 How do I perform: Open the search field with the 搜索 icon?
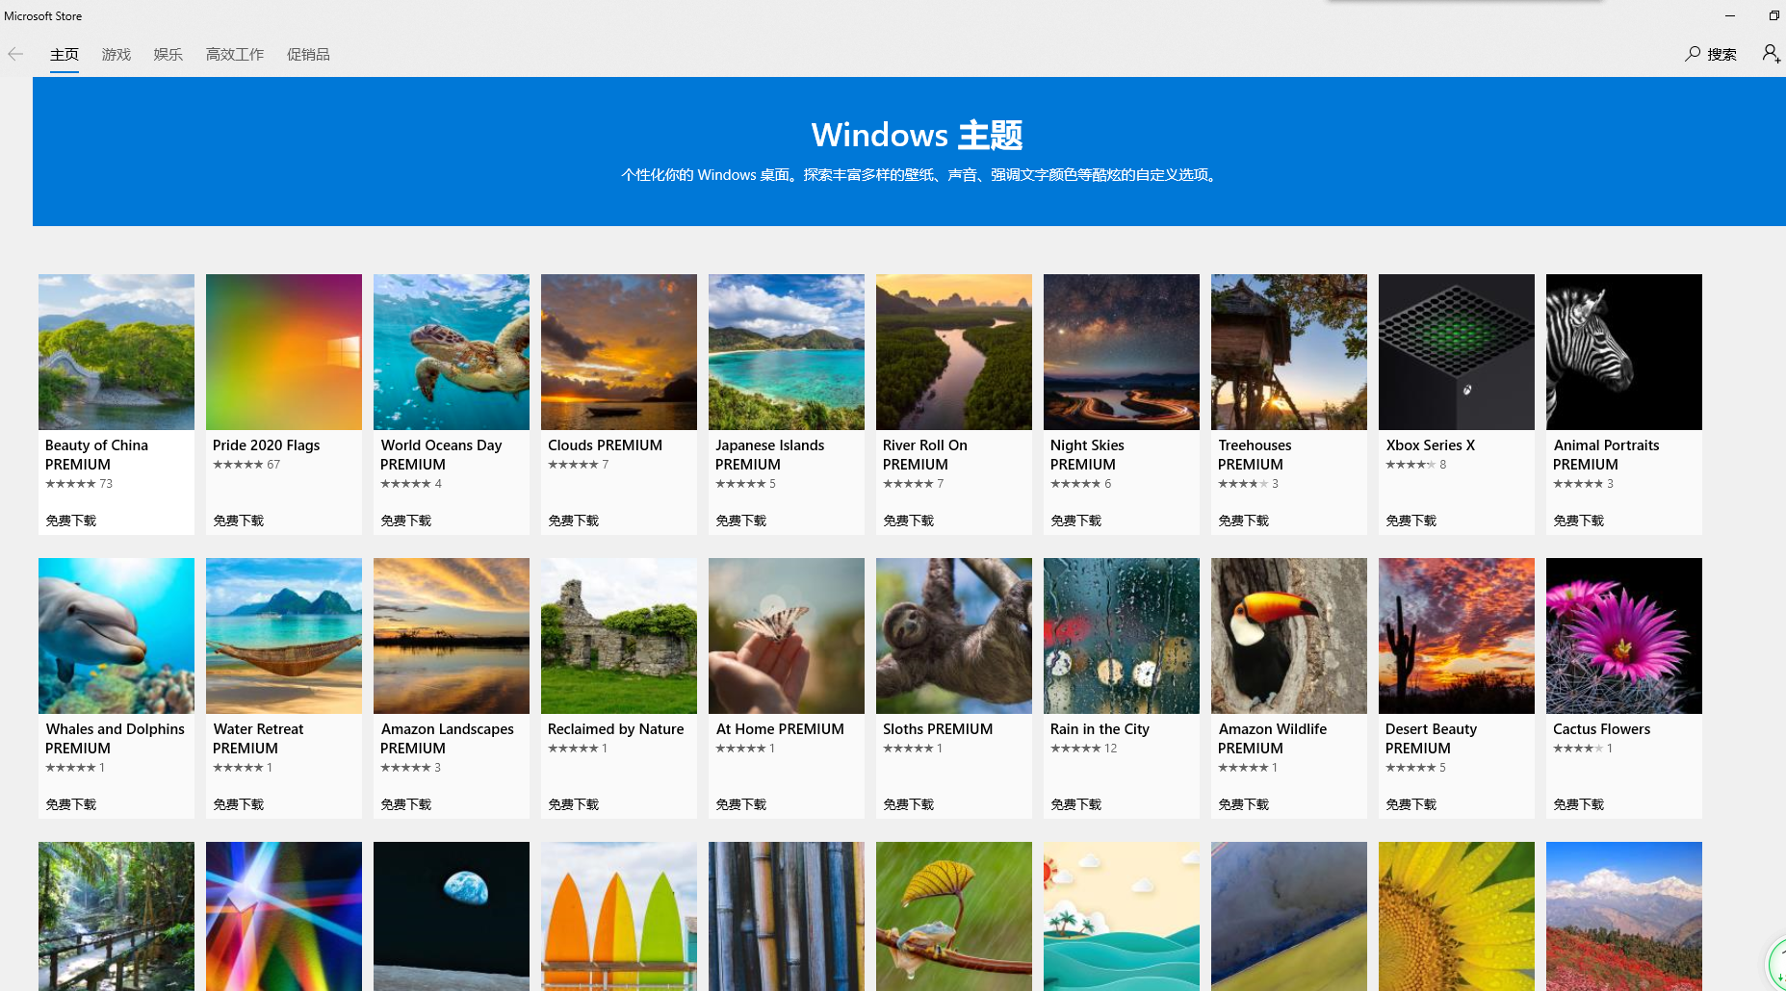1712,54
